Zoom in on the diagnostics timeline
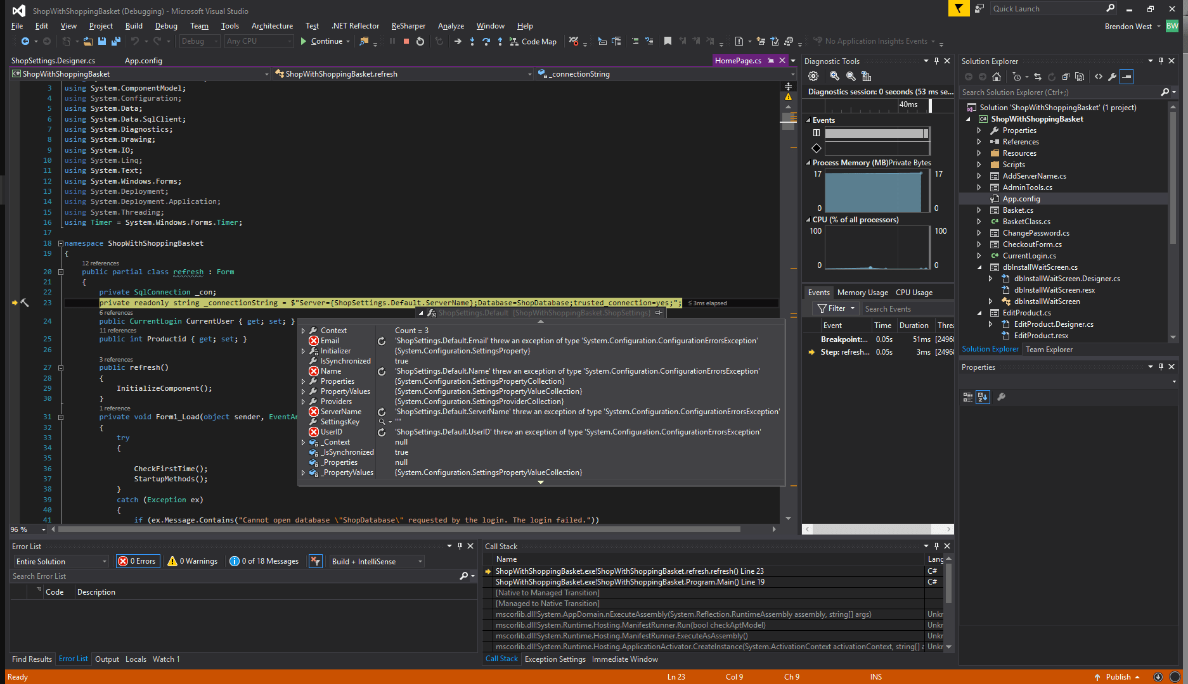 (834, 76)
